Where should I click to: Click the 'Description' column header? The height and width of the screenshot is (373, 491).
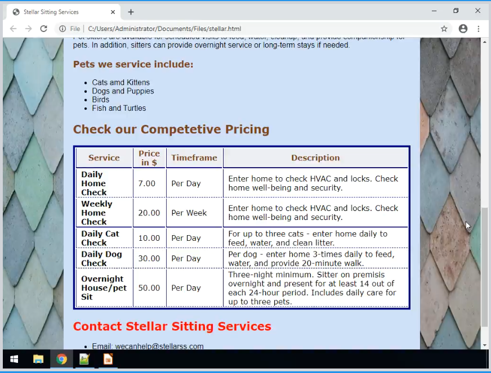tap(316, 158)
